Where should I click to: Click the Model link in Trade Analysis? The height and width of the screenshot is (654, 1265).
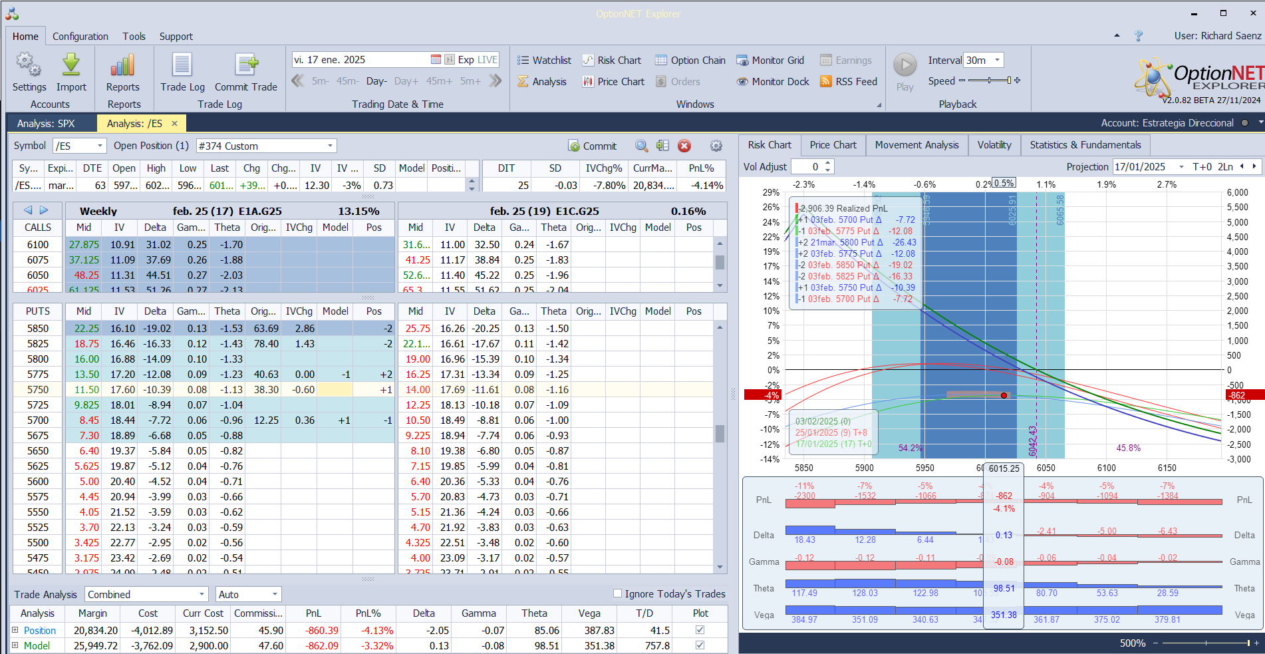pyautogui.click(x=37, y=645)
